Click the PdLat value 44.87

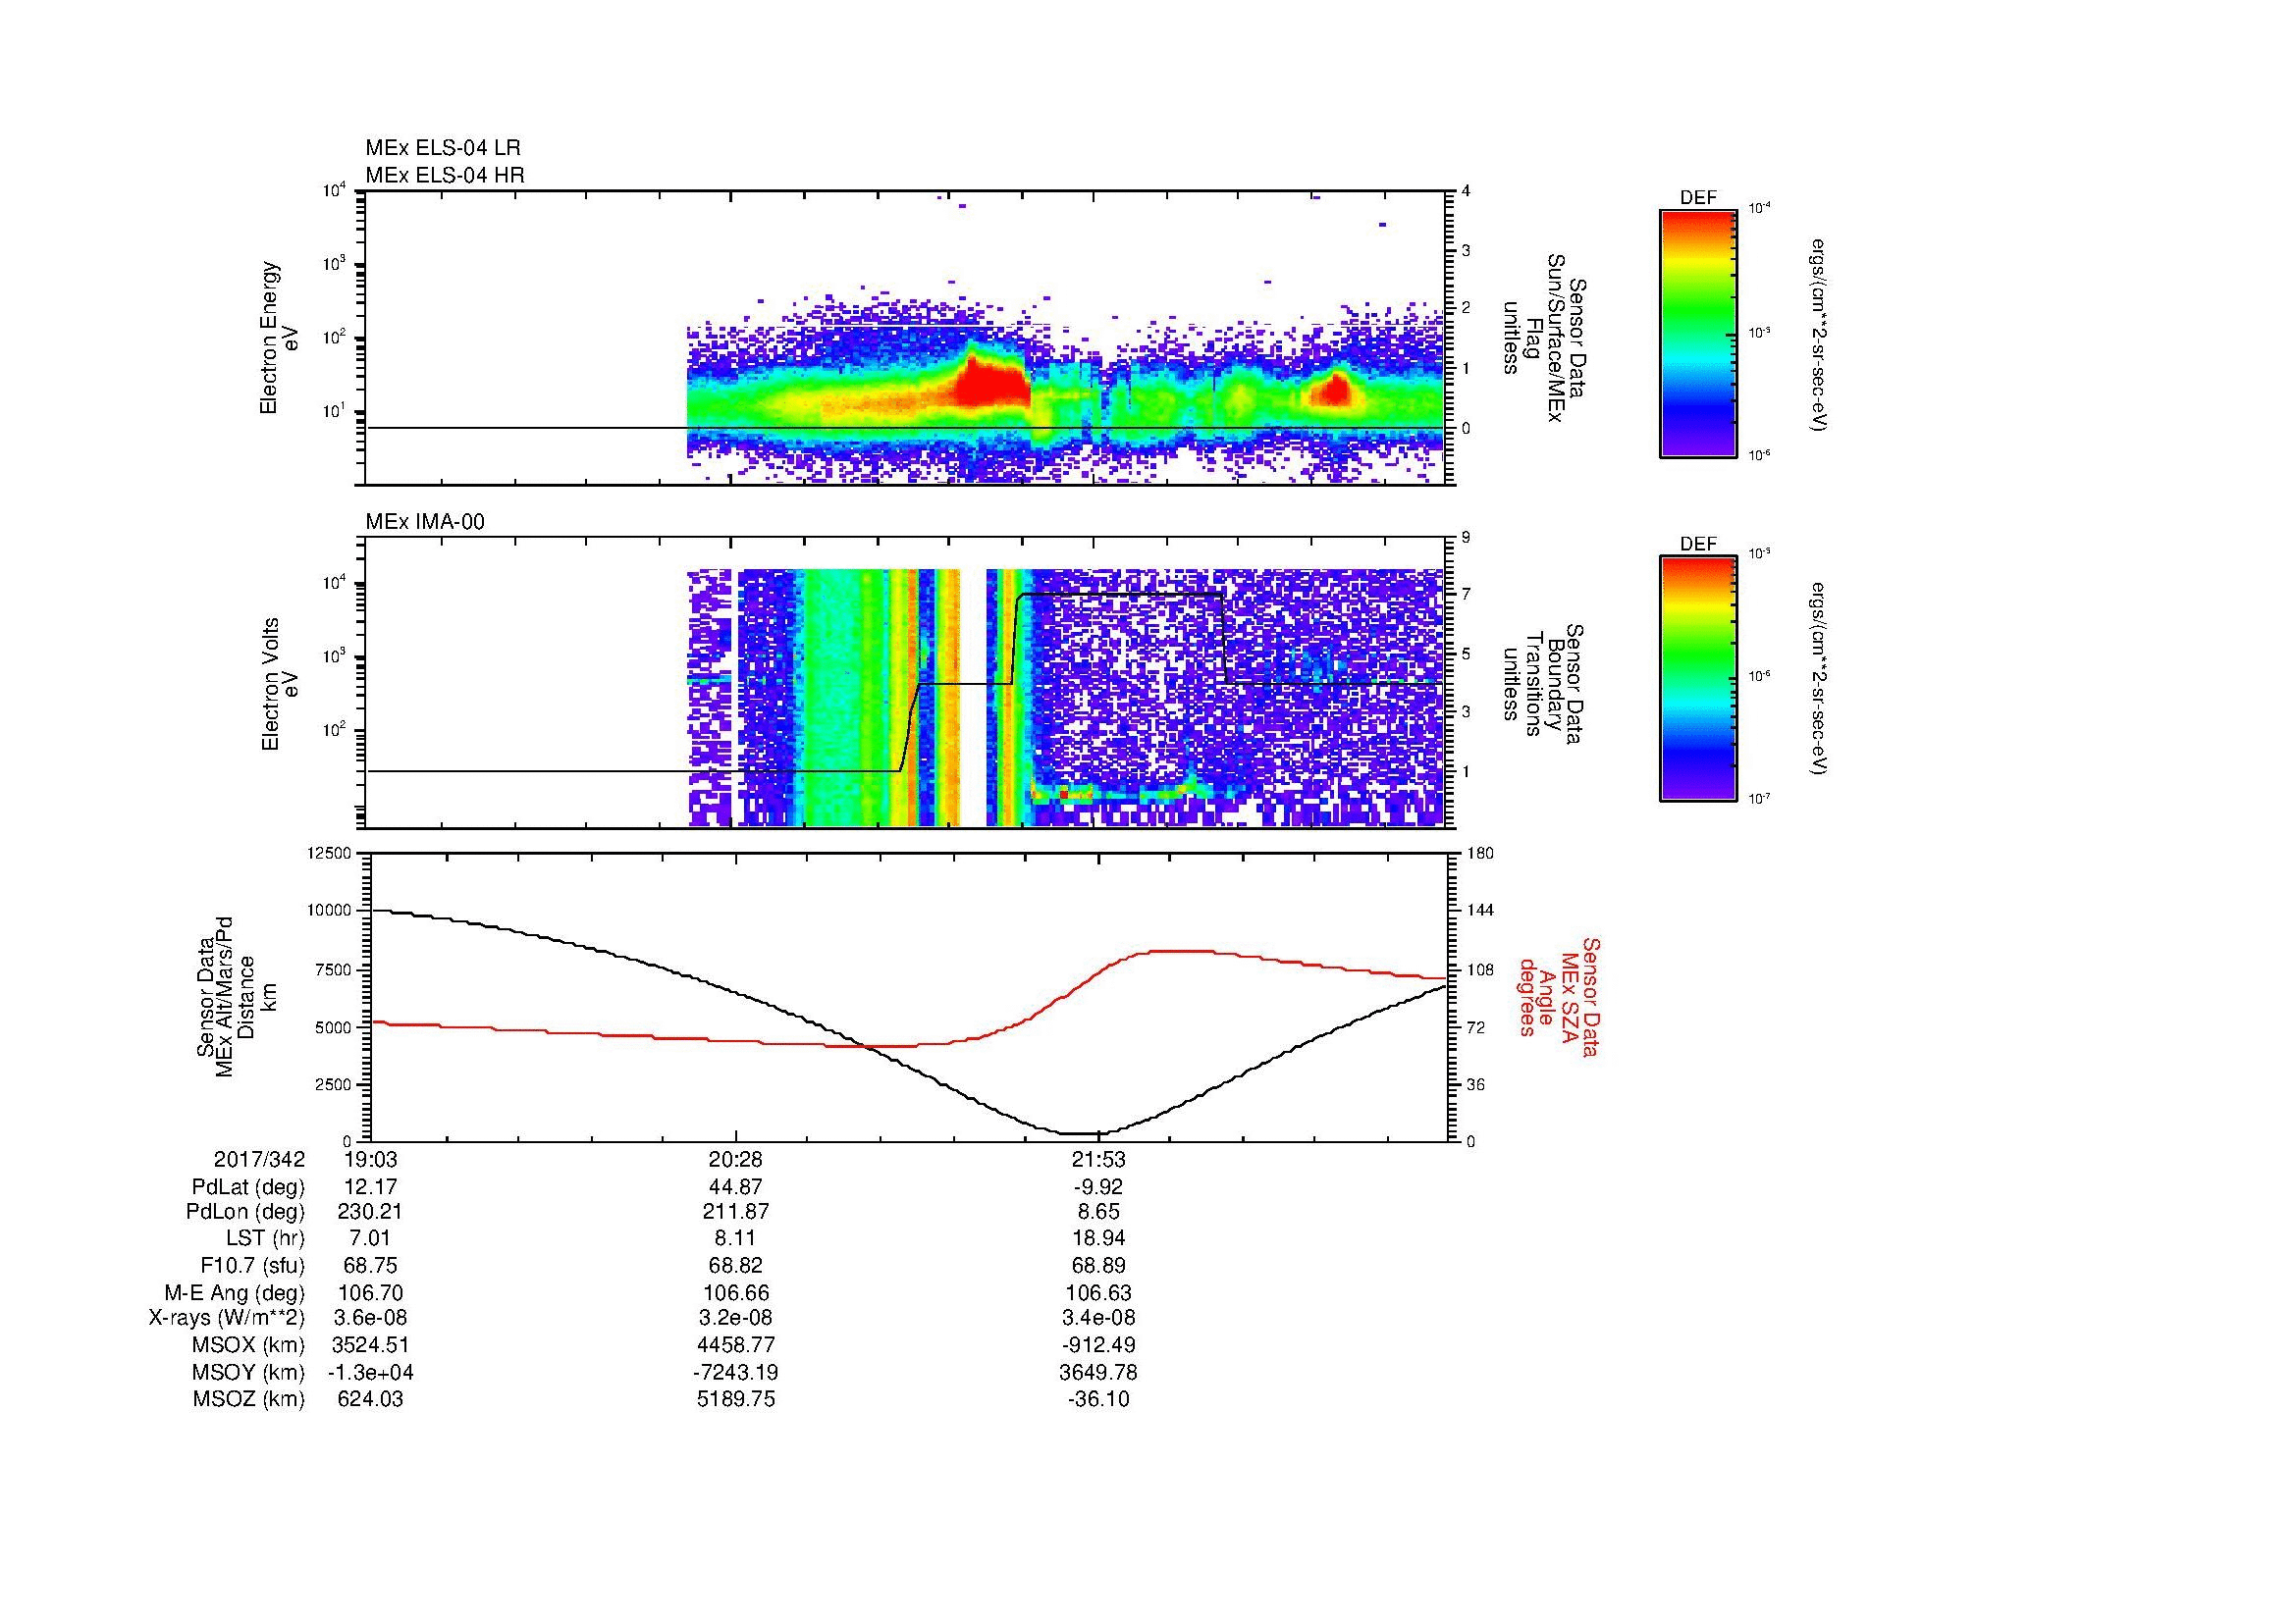coord(736,1187)
